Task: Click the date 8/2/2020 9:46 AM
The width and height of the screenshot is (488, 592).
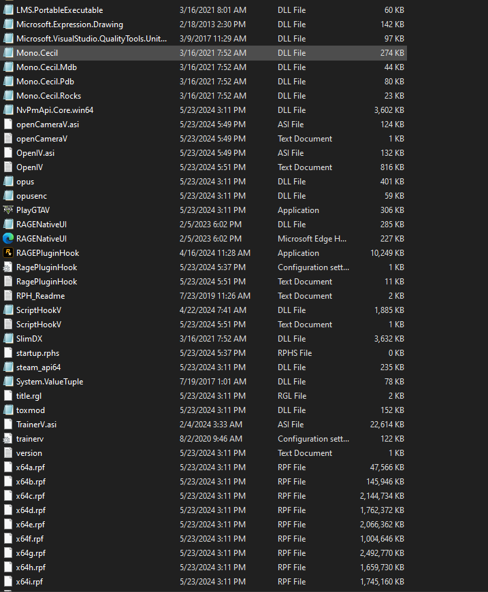Action: pyautogui.click(x=211, y=439)
